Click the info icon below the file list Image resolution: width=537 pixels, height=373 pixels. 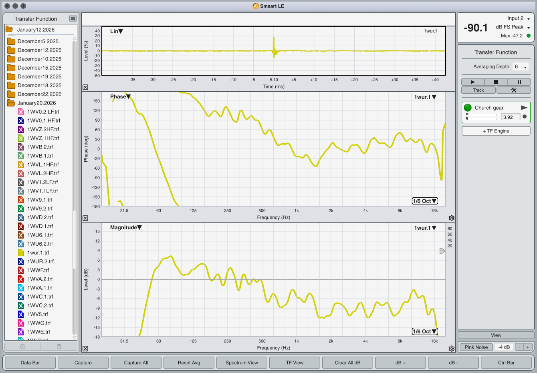click(x=22, y=347)
